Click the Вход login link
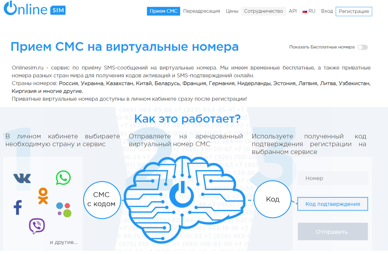The width and height of the screenshot is (388, 254). click(x=327, y=11)
